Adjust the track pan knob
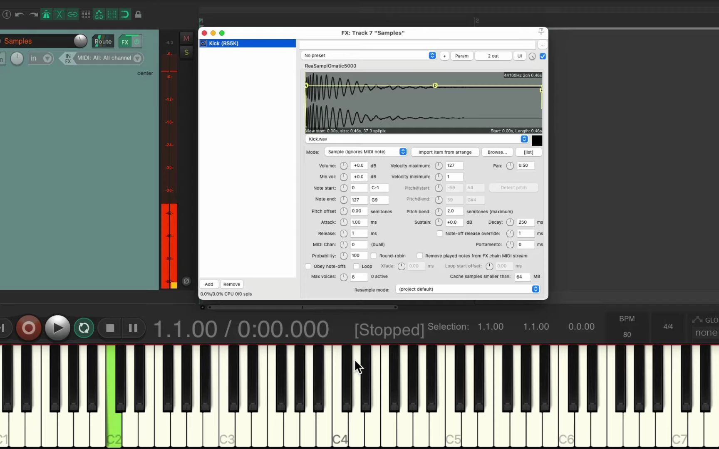The height and width of the screenshot is (449, 719). coord(17,59)
